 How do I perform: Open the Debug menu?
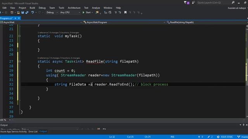click(42, 8)
